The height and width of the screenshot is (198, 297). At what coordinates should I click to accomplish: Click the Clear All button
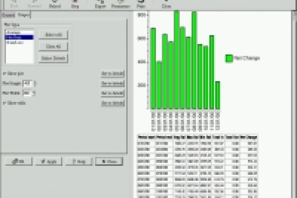click(53, 46)
